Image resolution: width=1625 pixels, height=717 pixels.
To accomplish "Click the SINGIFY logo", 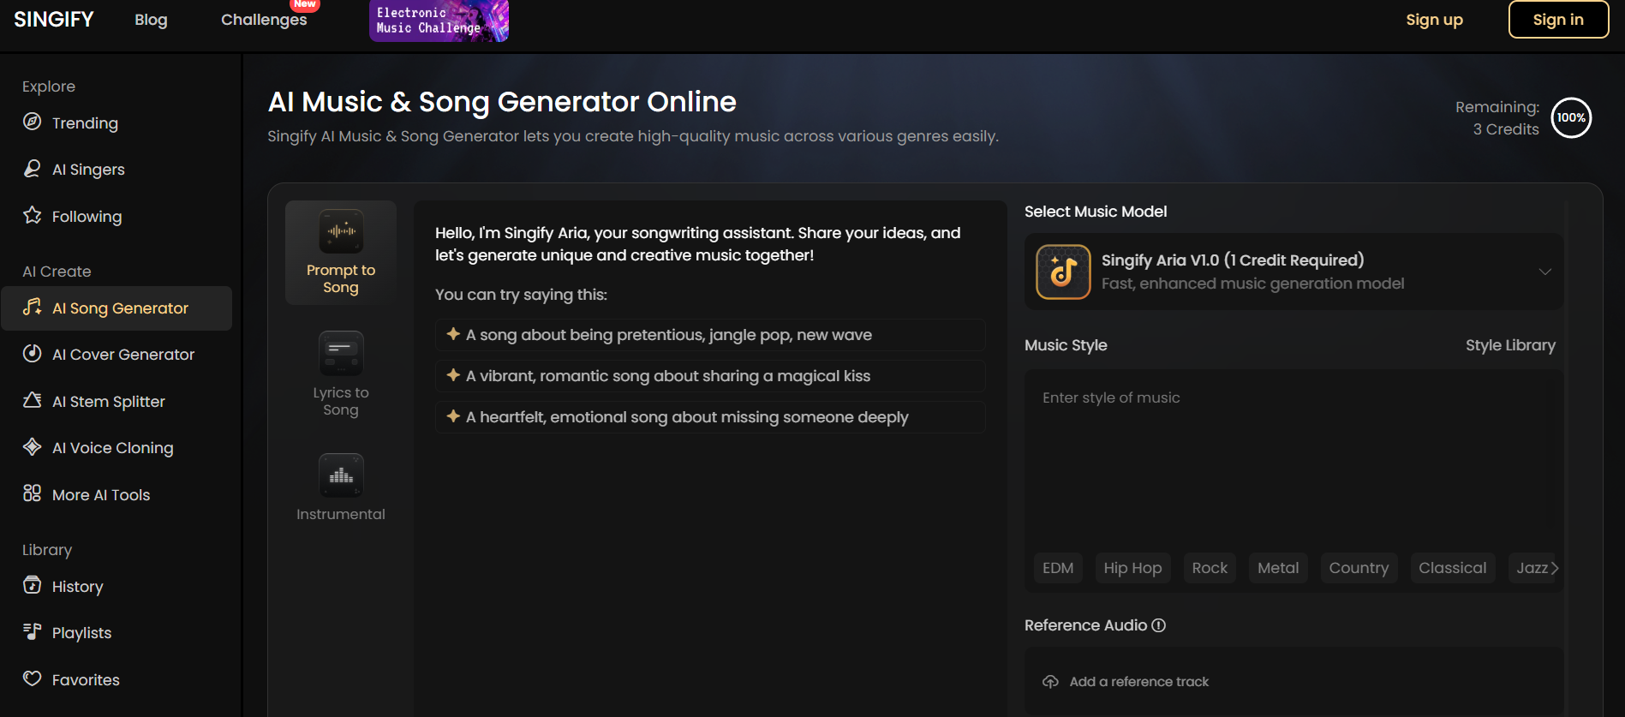I will click(x=54, y=20).
